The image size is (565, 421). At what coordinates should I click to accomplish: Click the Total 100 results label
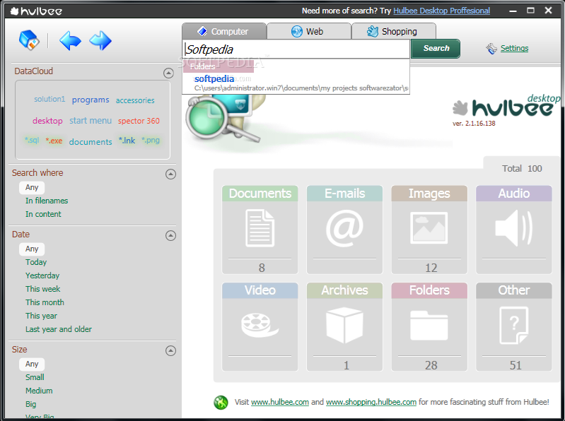point(522,168)
